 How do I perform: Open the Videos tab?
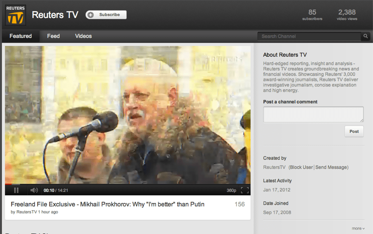83,36
